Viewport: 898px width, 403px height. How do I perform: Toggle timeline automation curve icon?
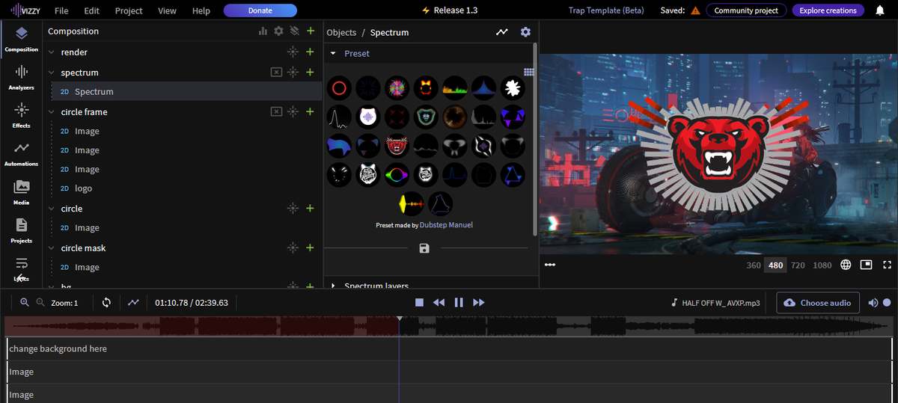[133, 303]
